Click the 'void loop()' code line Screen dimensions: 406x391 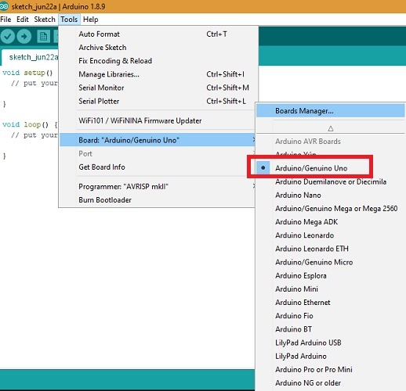[x=30, y=124]
